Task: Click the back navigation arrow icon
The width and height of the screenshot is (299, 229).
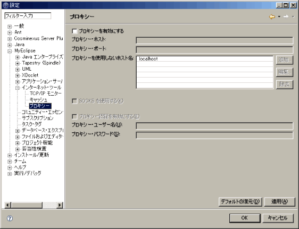Action: (x=272, y=17)
